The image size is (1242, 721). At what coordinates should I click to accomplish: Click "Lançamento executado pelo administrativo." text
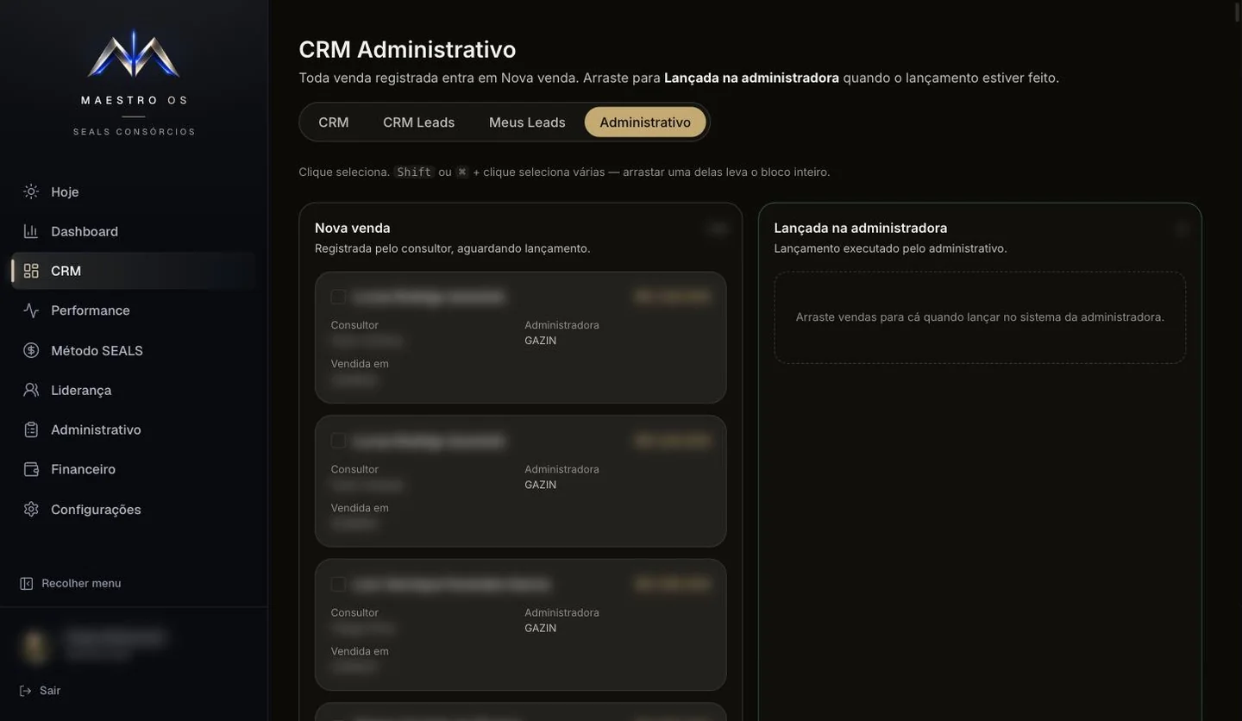coord(891,248)
